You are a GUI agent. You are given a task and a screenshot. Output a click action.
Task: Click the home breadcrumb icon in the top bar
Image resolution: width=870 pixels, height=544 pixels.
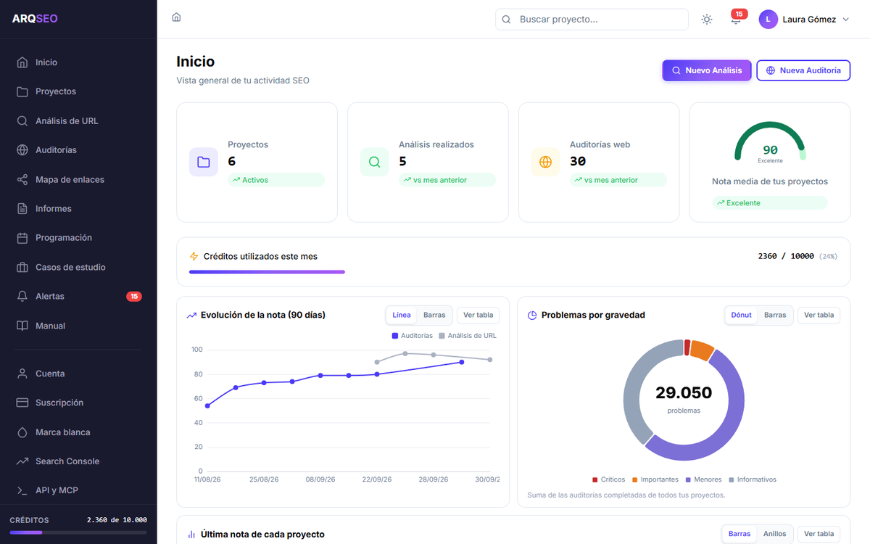(176, 17)
